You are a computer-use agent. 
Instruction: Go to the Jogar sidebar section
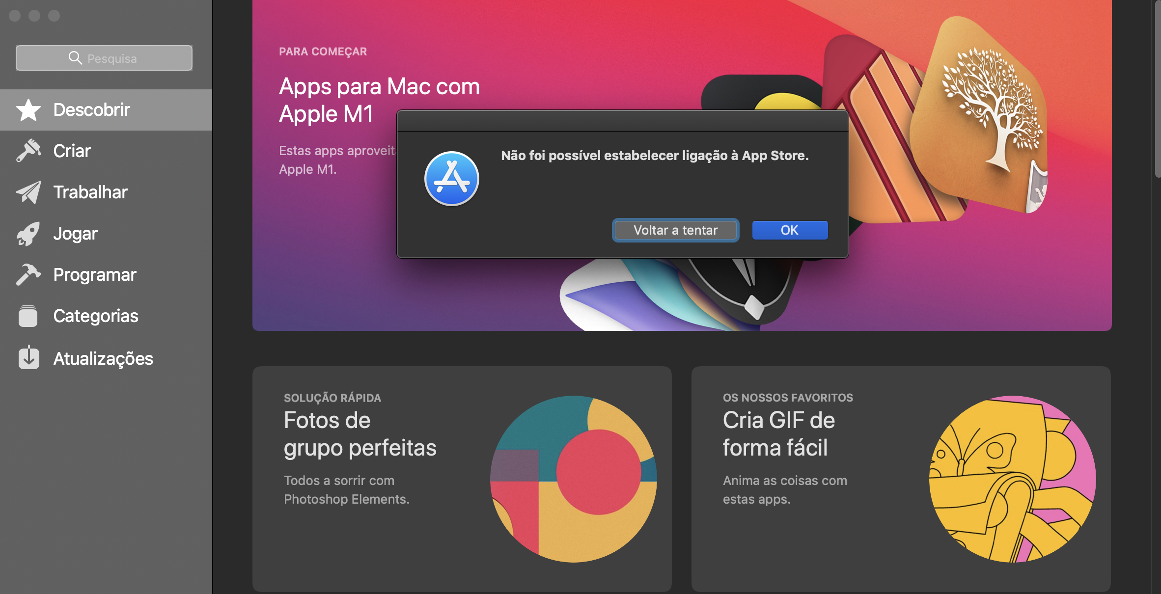75,234
